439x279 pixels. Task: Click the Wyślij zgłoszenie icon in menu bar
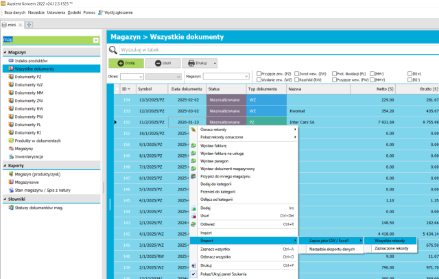pyautogui.click(x=101, y=12)
